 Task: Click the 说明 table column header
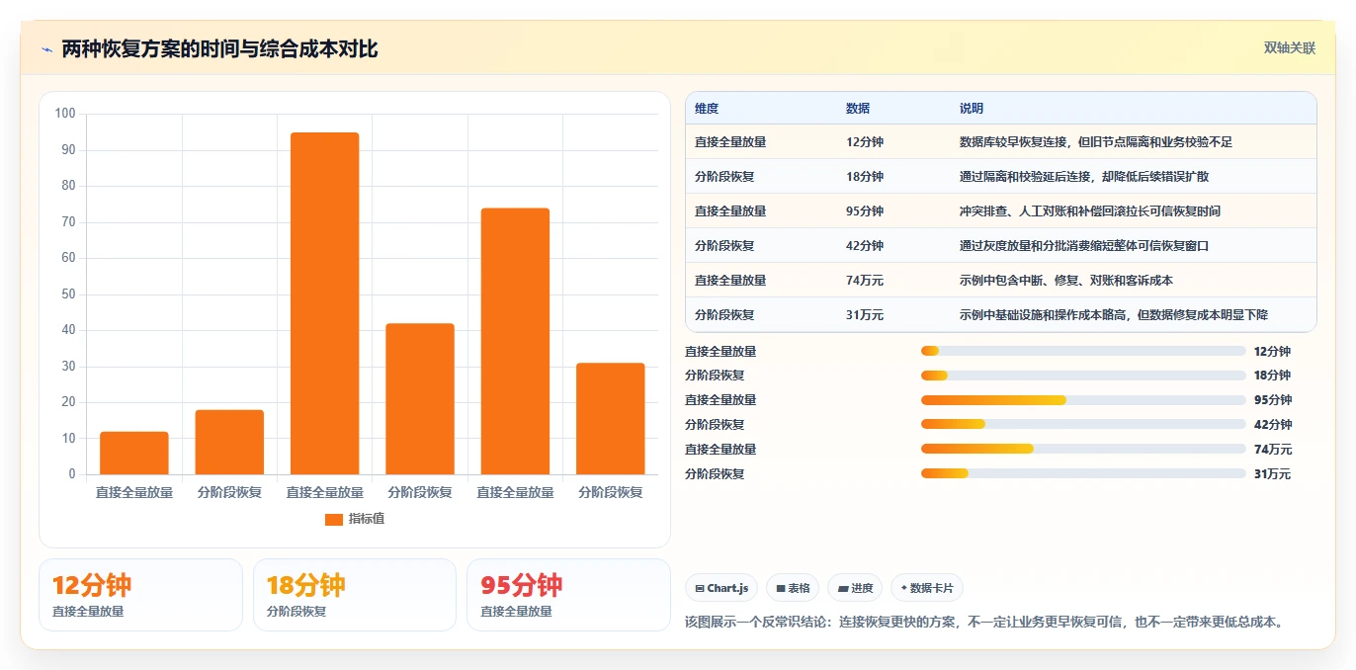pyautogui.click(x=972, y=109)
